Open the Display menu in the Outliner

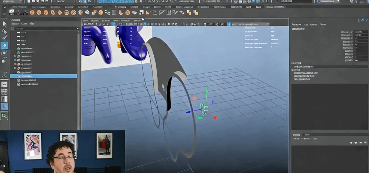pyautogui.click(x=15, y=24)
